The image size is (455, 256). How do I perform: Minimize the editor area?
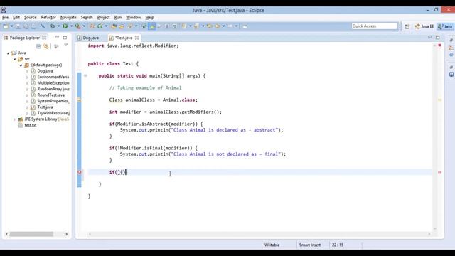coord(429,37)
